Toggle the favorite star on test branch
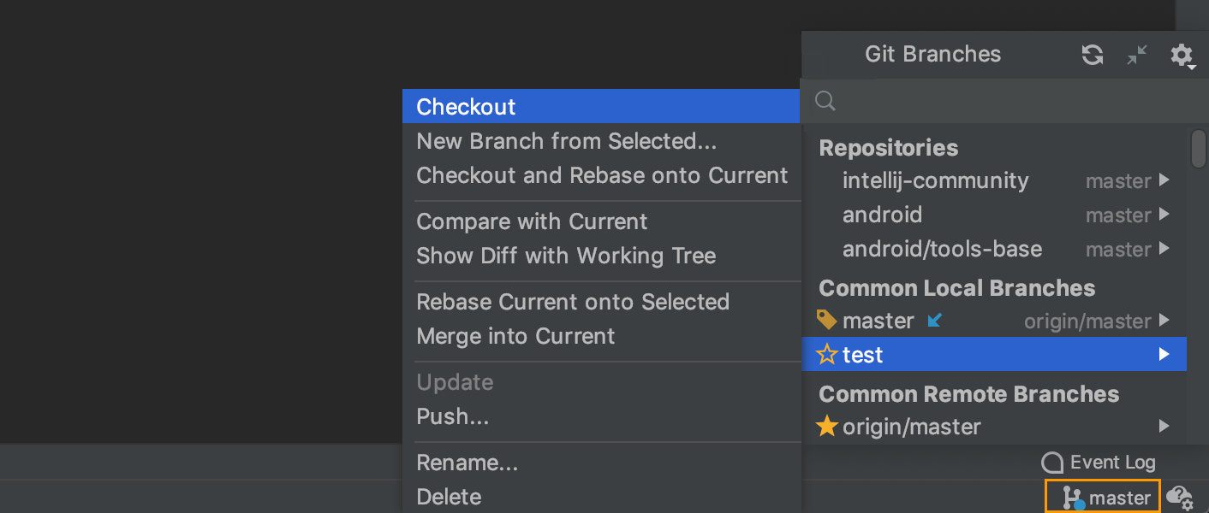Viewport: 1209px width, 513px height. click(x=827, y=354)
